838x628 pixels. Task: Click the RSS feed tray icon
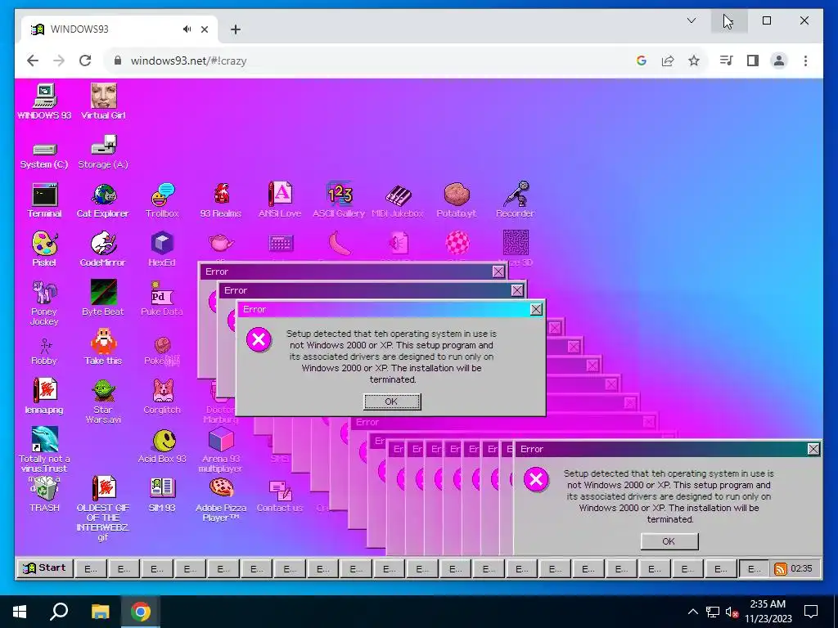click(x=780, y=569)
